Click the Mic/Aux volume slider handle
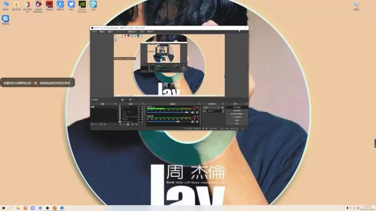Viewport: 376px width, 211px height. (187, 113)
